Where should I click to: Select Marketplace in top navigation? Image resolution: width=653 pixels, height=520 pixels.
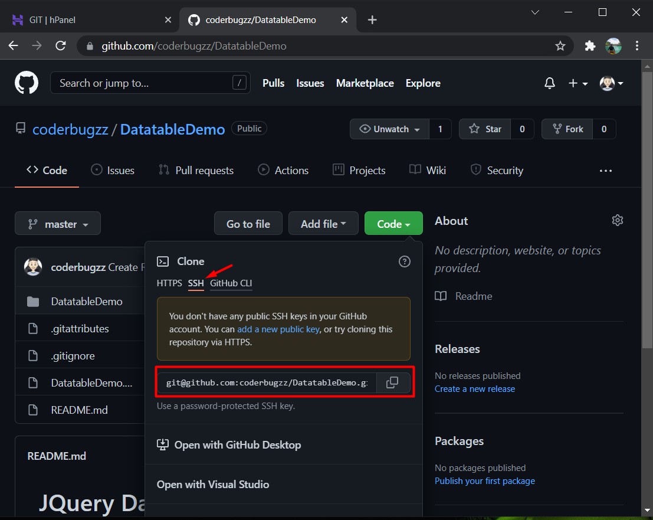click(x=365, y=83)
